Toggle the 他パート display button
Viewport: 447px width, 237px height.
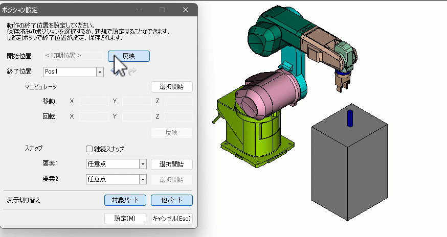(x=171, y=200)
